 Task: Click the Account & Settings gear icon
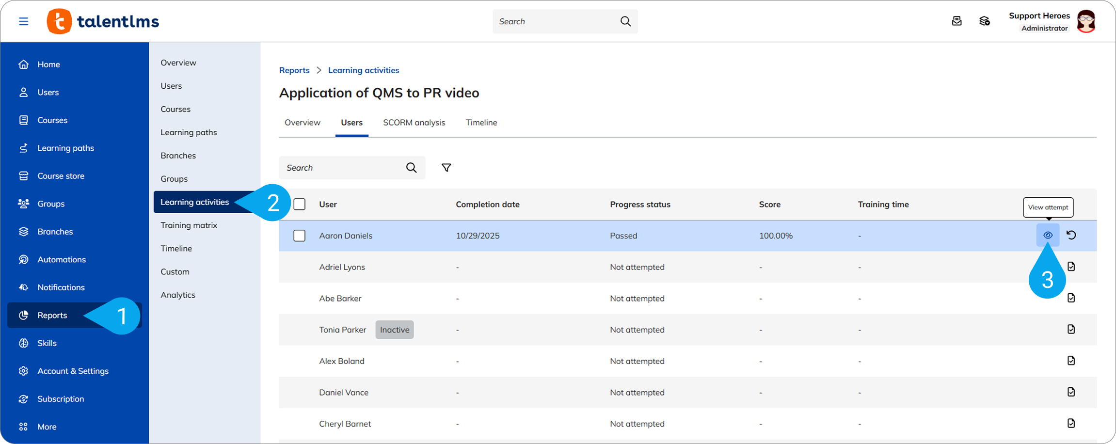23,371
